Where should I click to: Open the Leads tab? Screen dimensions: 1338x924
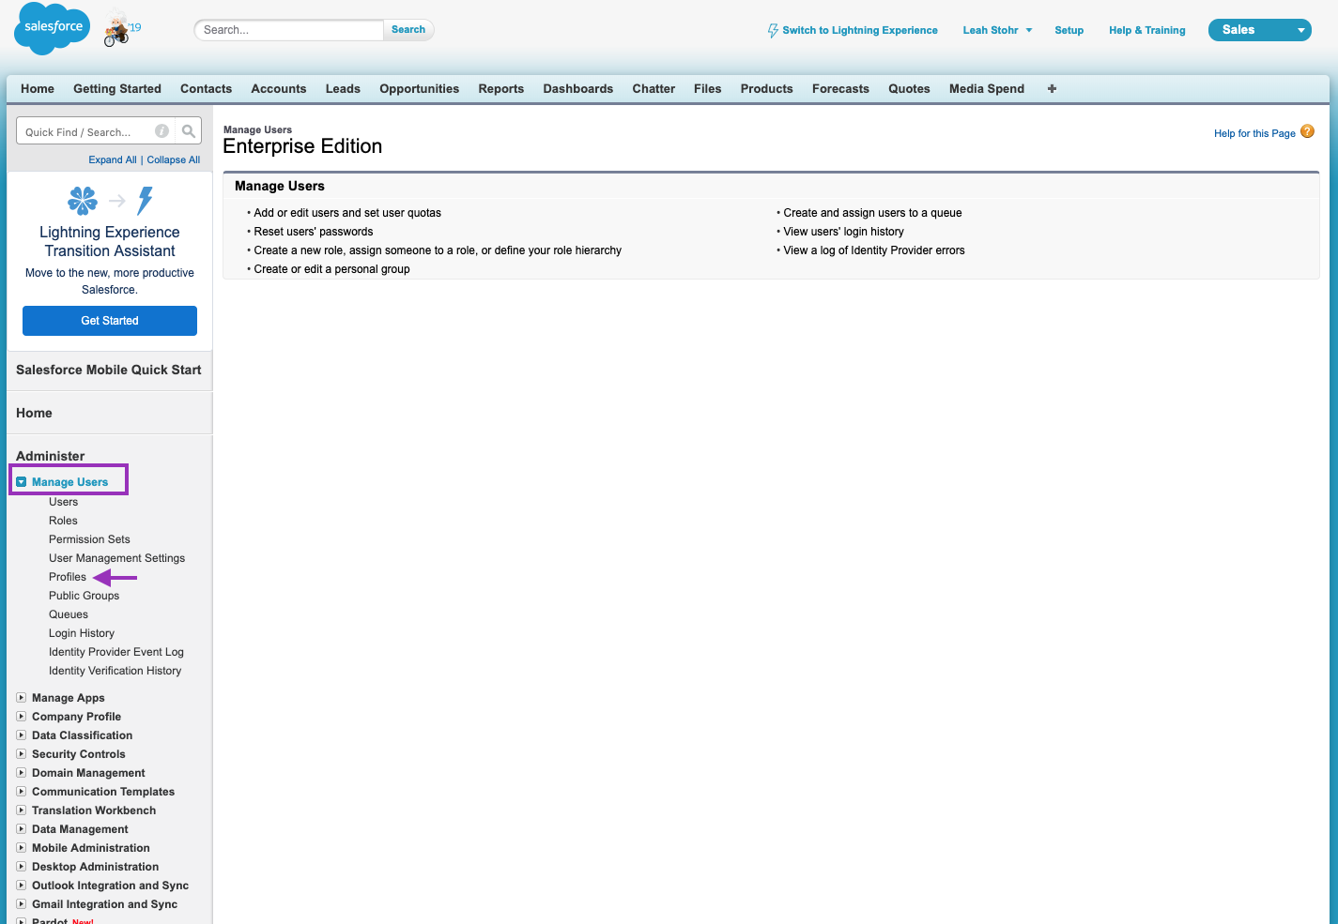pos(343,88)
